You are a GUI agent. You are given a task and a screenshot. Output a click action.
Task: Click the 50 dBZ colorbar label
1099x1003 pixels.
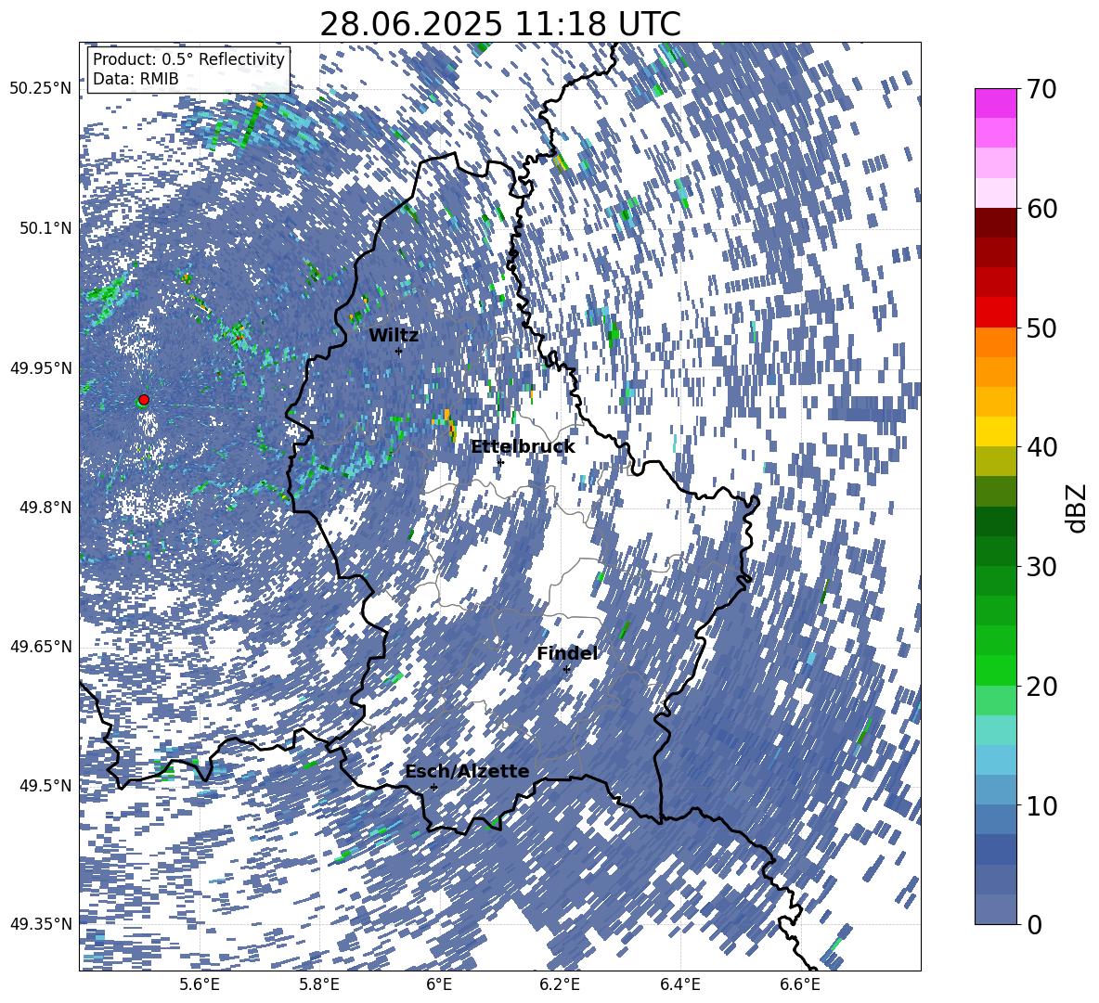pos(1041,328)
